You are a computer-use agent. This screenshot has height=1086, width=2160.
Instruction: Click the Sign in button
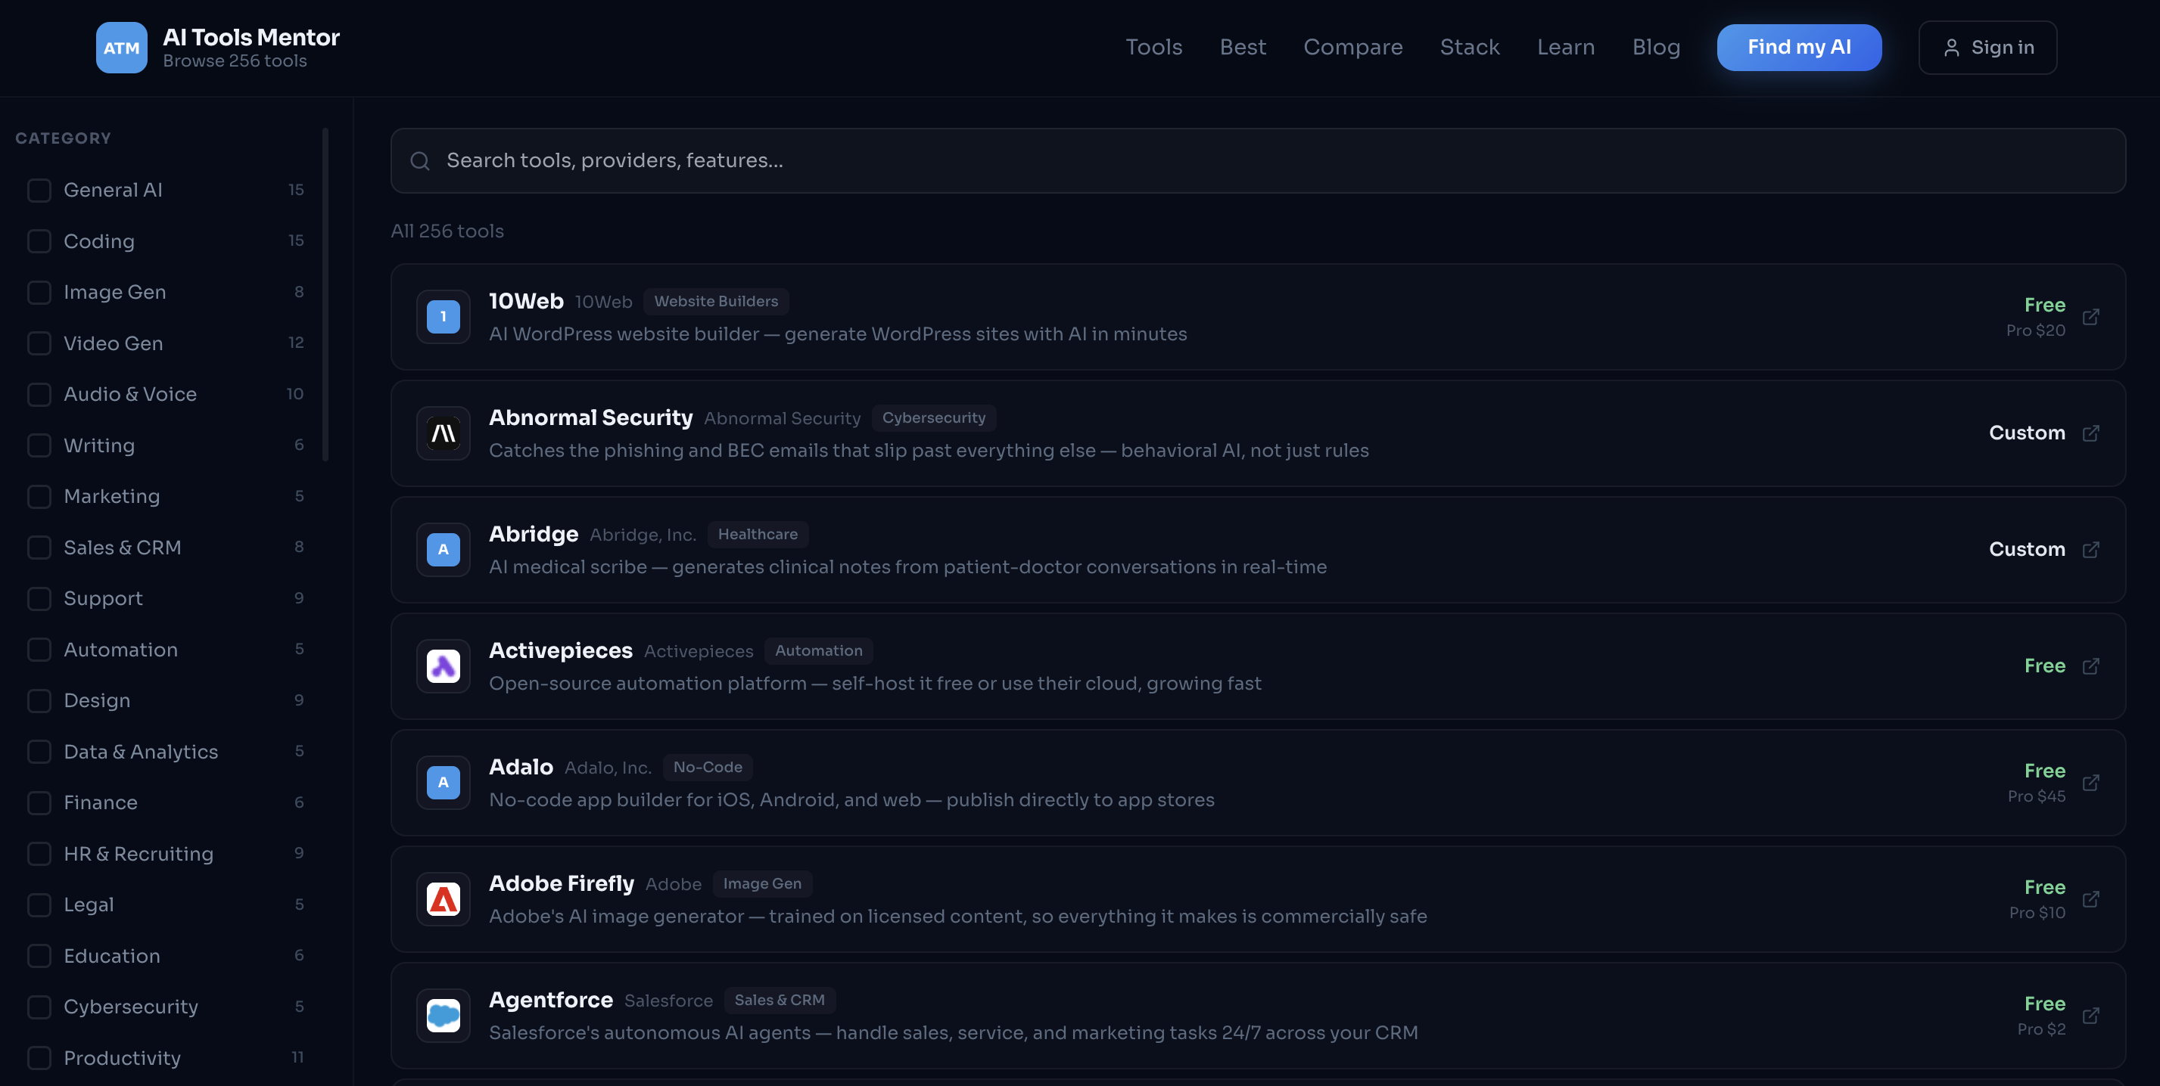[1987, 47]
